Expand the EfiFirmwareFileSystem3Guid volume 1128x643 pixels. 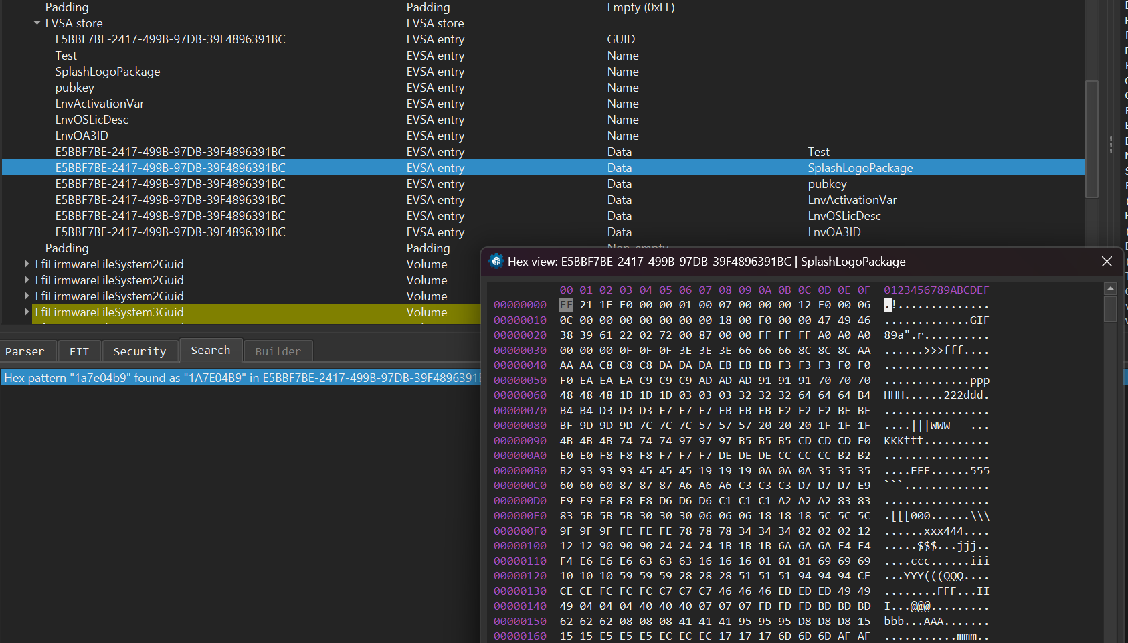(27, 312)
